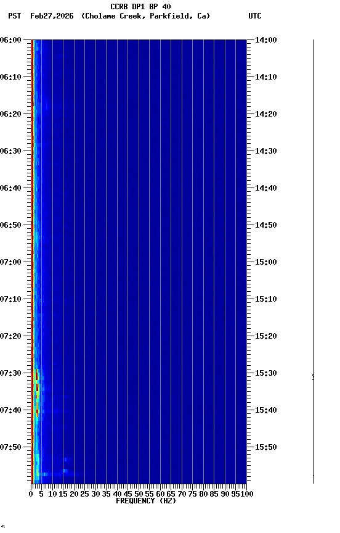Click the '10' Hz frequency axis label
The height and width of the screenshot is (533, 340).
[x=52, y=495]
